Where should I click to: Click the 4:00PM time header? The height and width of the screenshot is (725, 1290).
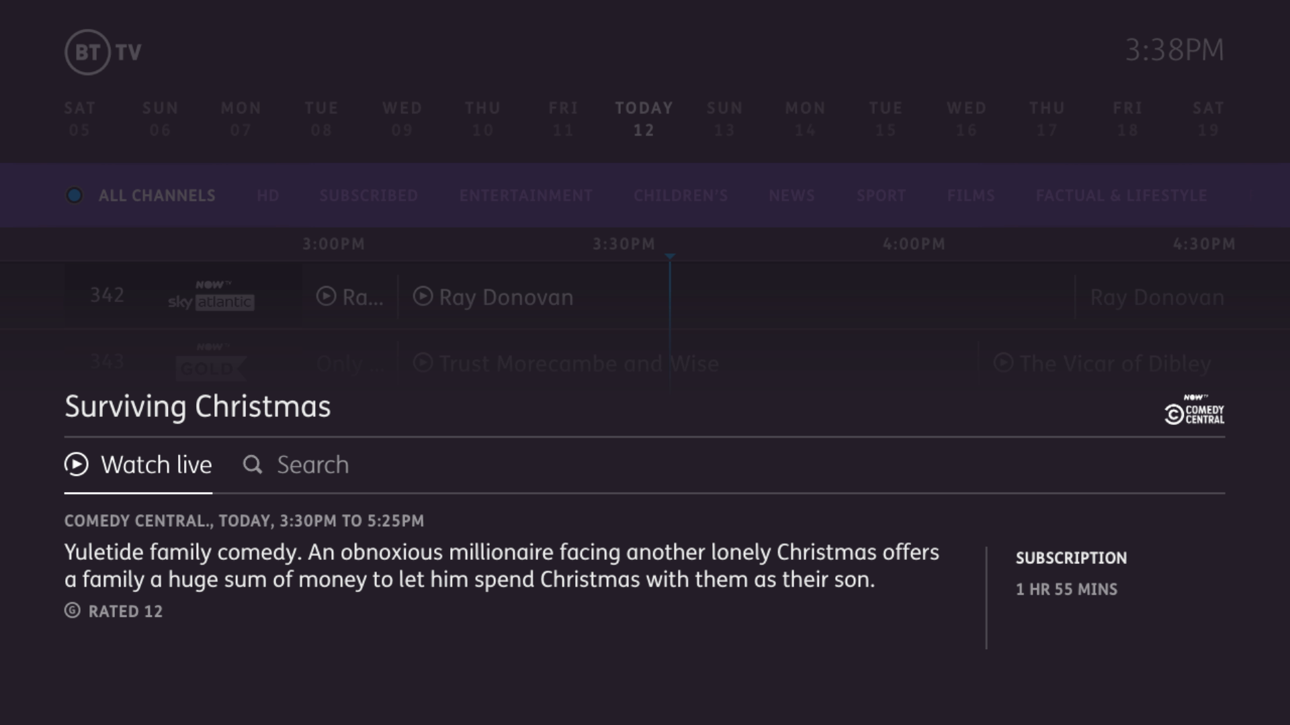click(x=914, y=244)
